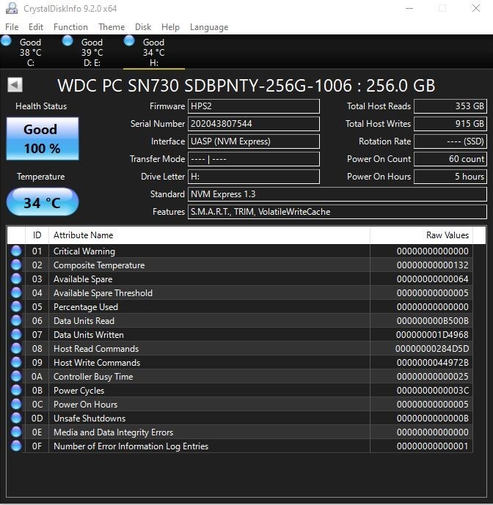Screen dimensions: 493x505
Task: Click the CrystalDiskInfo app icon
Action: click(x=12, y=8)
